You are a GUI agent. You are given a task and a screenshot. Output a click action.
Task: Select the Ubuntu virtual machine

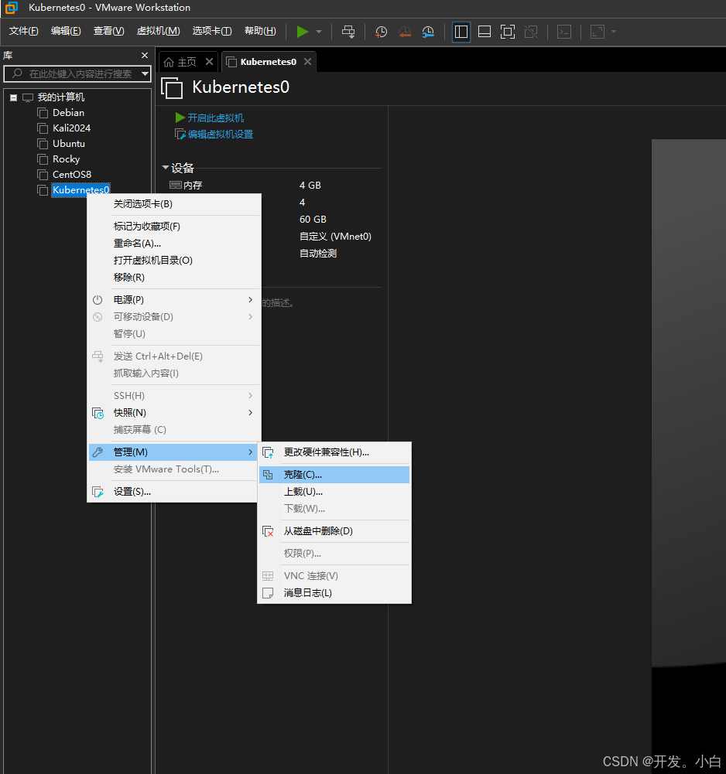click(69, 144)
